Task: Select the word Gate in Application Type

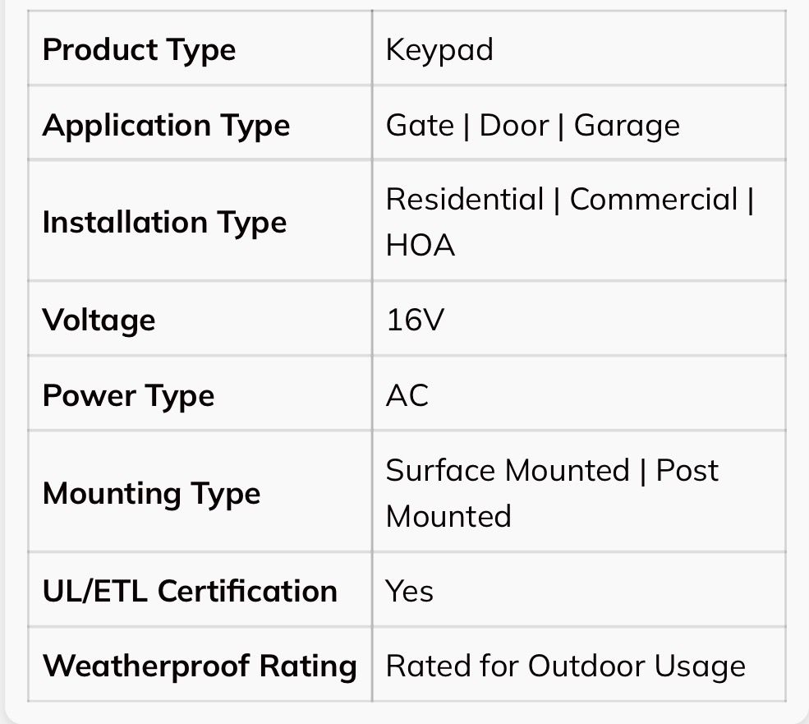Action: click(x=420, y=125)
